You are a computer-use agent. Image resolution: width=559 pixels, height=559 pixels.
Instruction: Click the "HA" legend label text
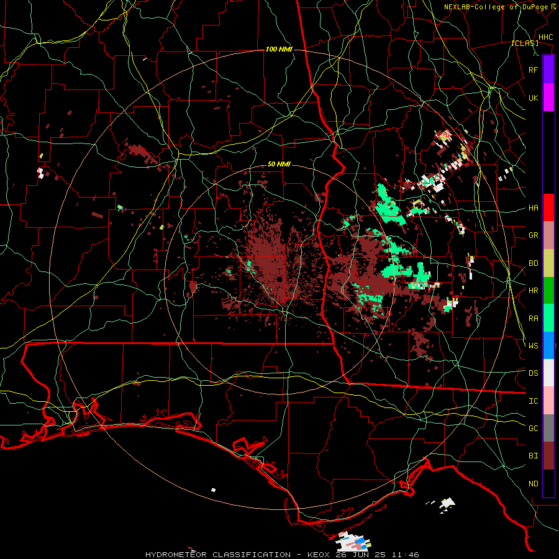[x=533, y=208]
